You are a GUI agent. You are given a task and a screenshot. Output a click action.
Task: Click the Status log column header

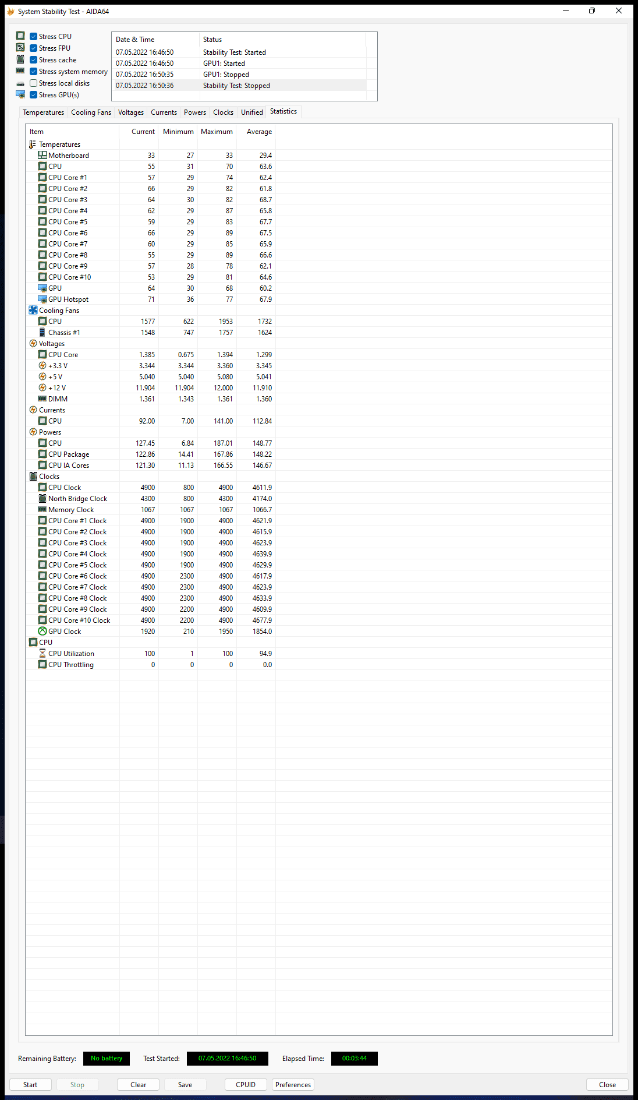[x=283, y=40]
